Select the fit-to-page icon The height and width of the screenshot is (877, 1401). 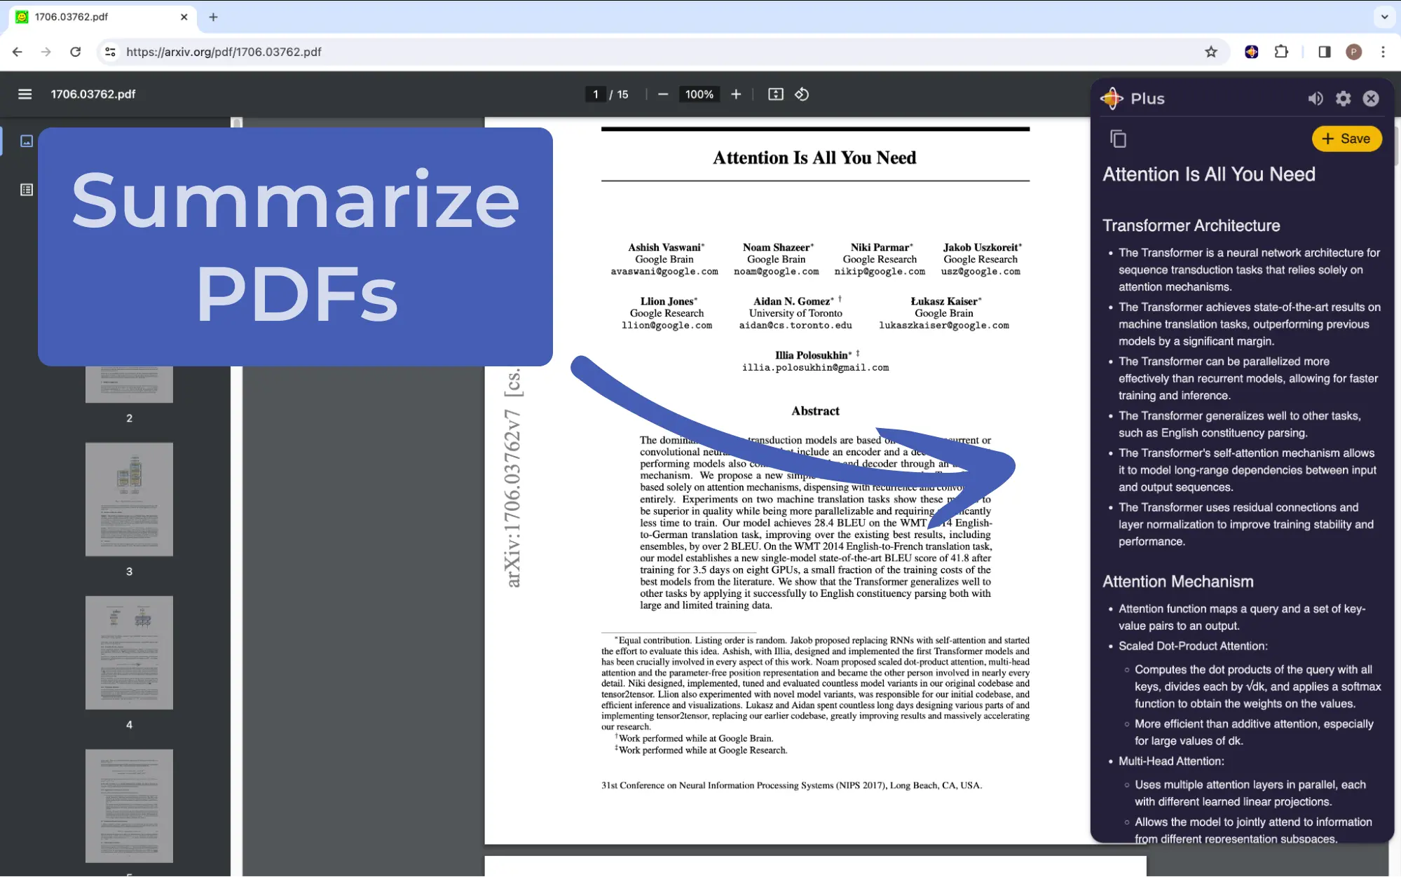pyautogui.click(x=775, y=94)
